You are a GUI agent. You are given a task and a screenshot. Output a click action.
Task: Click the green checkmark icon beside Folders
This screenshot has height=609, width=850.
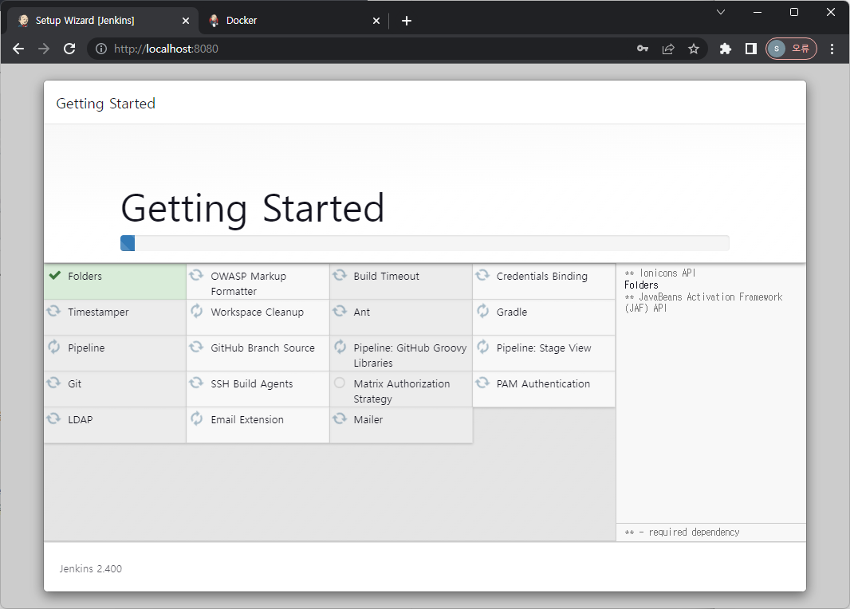point(55,275)
